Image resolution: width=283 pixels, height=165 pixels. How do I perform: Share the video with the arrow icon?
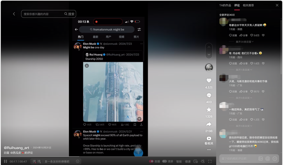pos(209,124)
